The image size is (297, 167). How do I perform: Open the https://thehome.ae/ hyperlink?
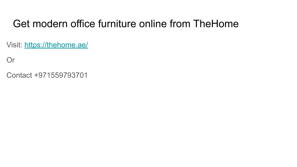click(56, 45)
